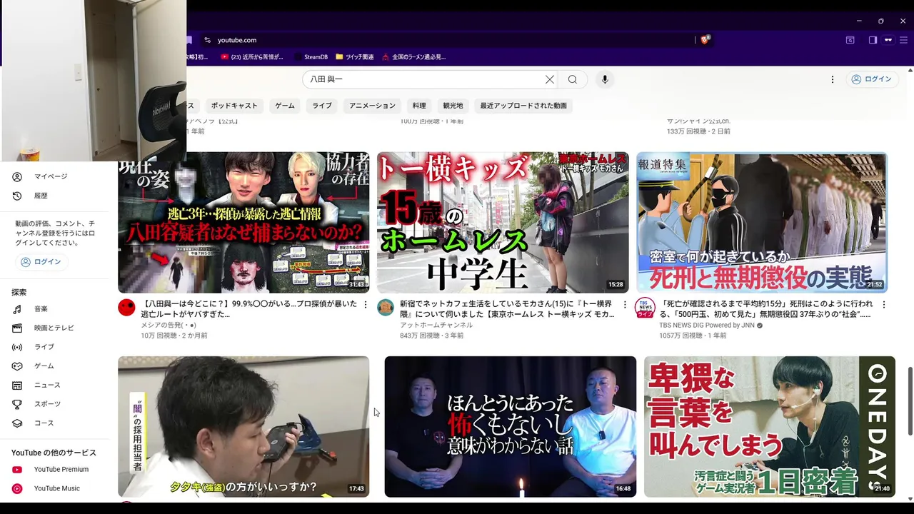Play ほんとうにあった怖くもないし thumbnail
This screenshot has width=914, height=514.
click(x=510, y=426)
